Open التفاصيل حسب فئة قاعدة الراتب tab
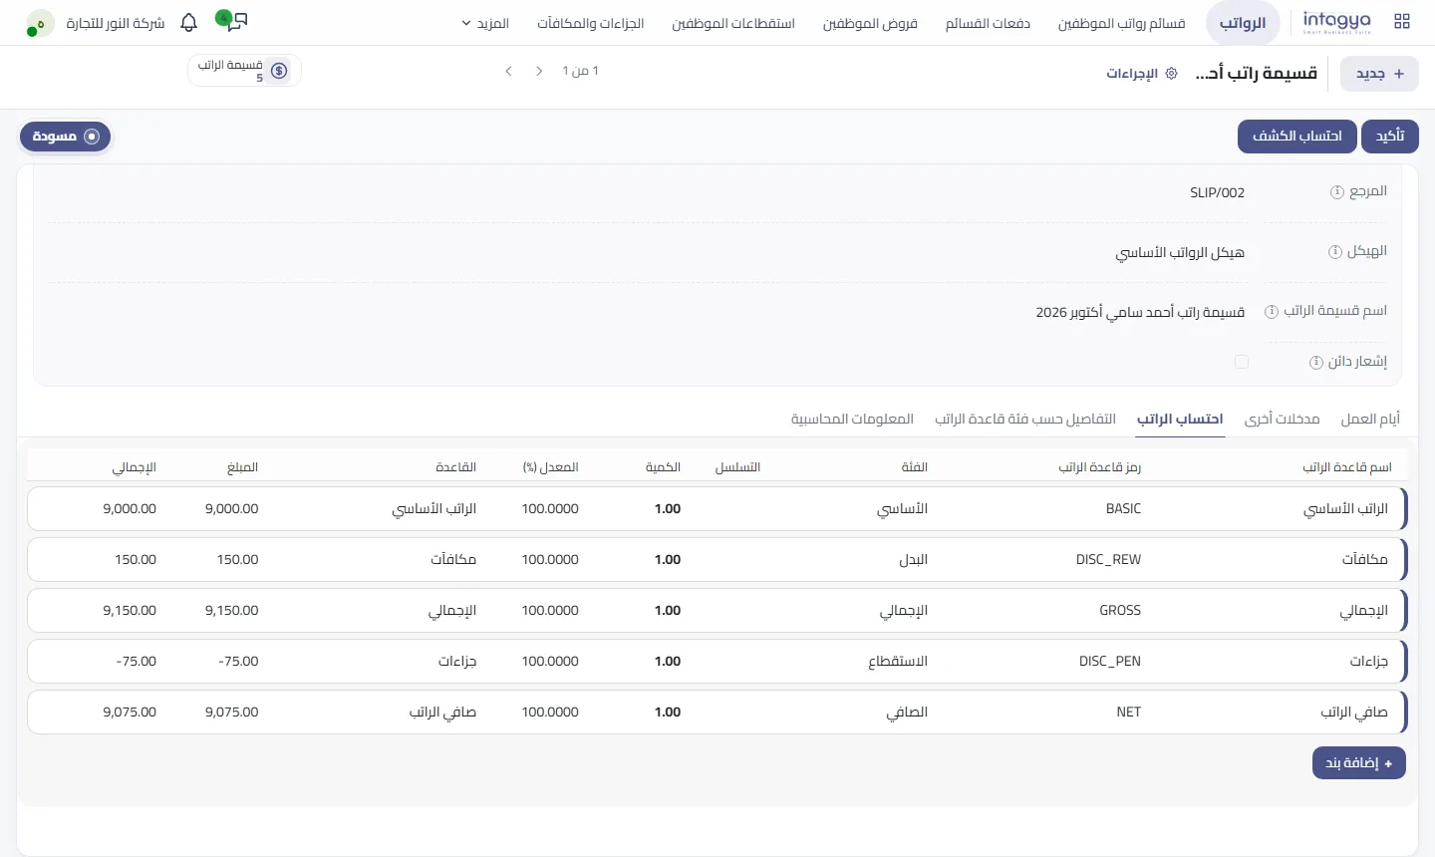 click(1025, 420)
